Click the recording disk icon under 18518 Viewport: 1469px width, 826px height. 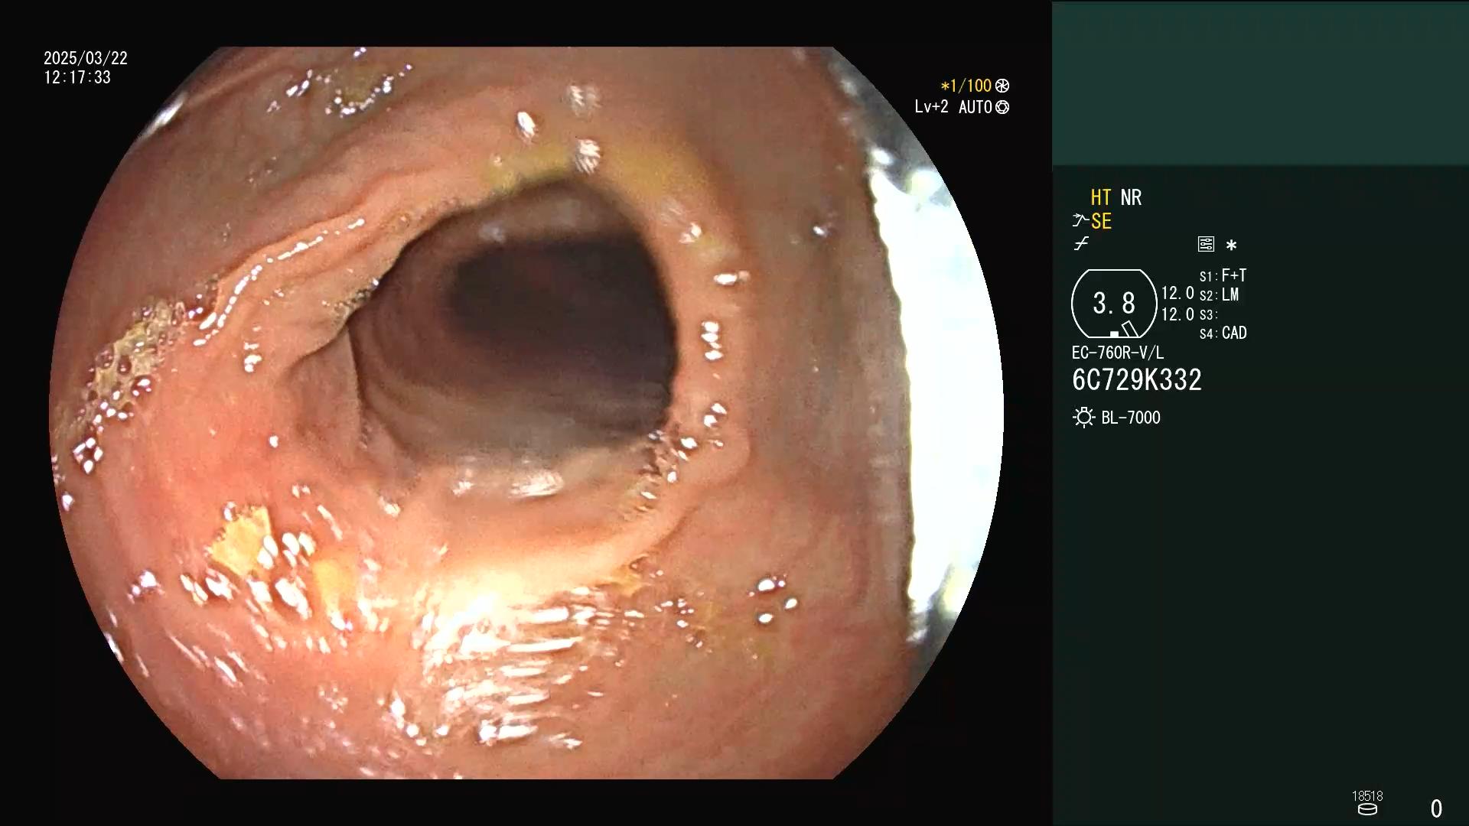point(1367,809)
